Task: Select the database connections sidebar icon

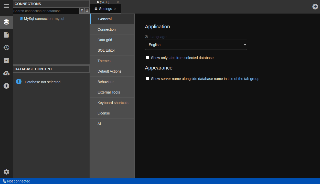Action: (x=6, y=22)
